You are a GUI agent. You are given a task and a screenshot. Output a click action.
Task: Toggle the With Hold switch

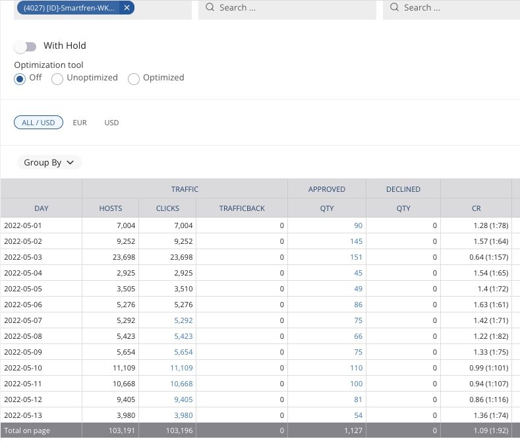click(26, 46)
